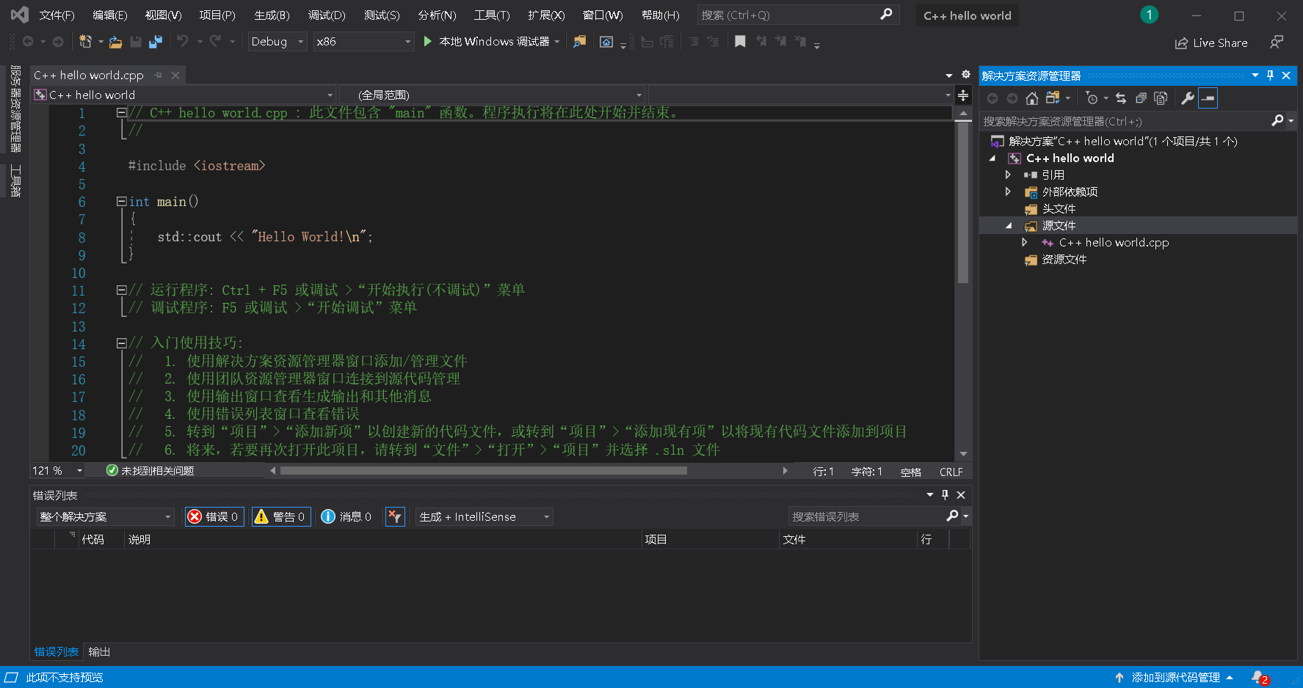1303x688 pixels.
Task: Toggle the Errors 0 filter button
Action: [x=214, y=517]
